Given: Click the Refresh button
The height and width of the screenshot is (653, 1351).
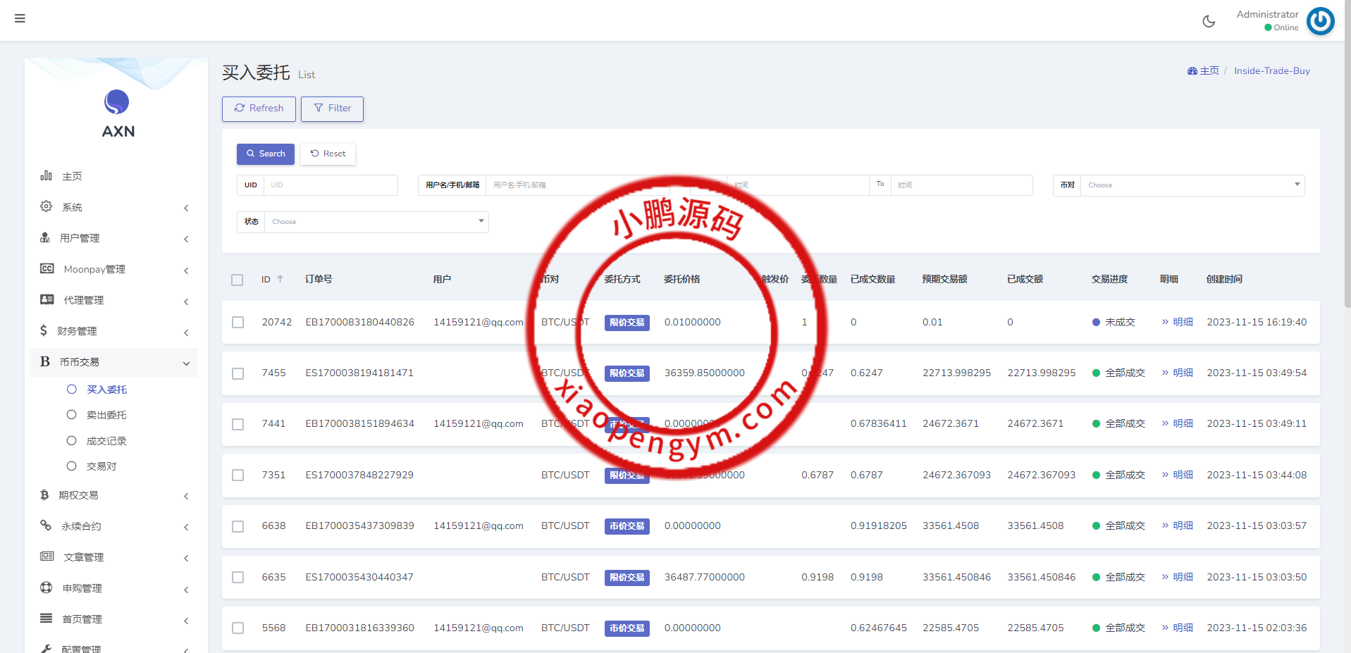Looking at the screenshot, I should [259, 108].
